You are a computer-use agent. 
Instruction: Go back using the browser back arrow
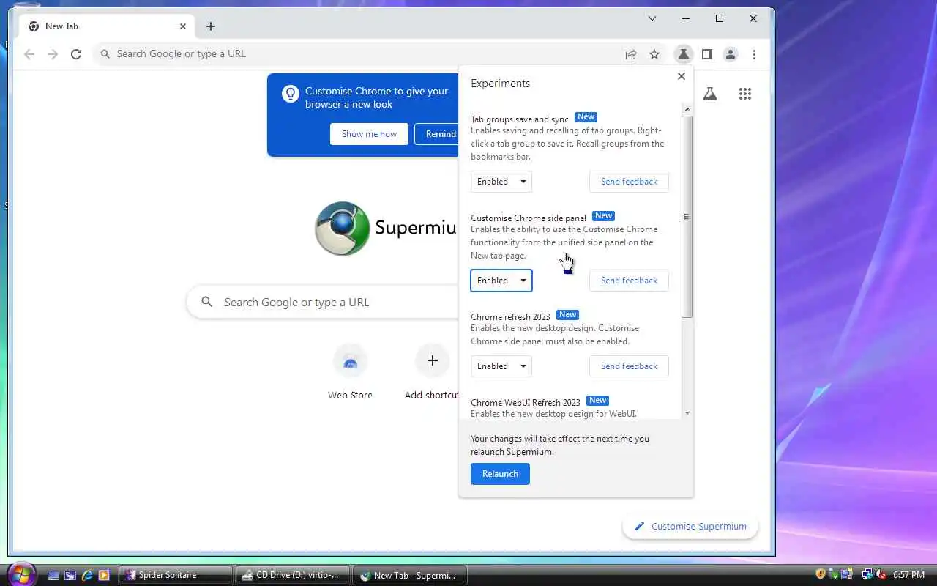[x=29, y=54]
